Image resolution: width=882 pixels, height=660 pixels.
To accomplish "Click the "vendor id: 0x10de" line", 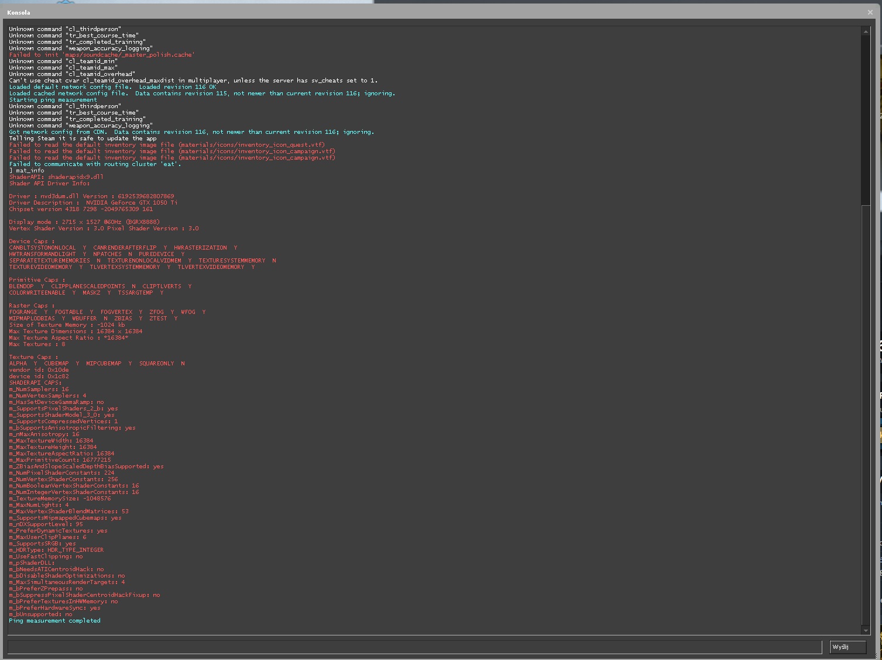I will point(39,370).
